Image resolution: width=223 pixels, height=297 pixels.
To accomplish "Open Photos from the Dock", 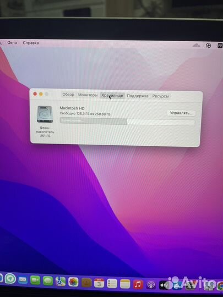I will [x=73, y=282].
